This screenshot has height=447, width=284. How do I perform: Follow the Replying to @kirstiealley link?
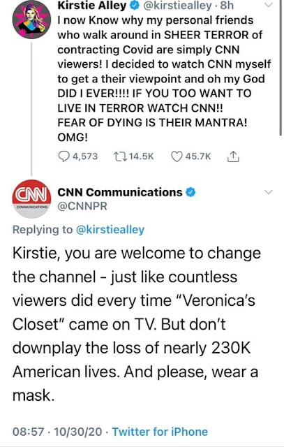click(110, 230)
